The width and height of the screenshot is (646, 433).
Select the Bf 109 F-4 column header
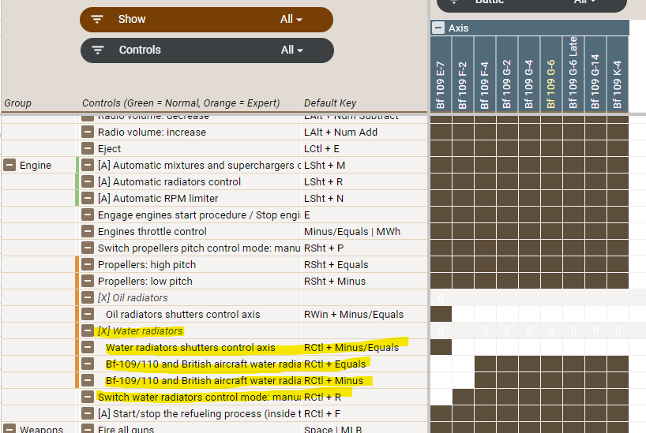[485, 74]
